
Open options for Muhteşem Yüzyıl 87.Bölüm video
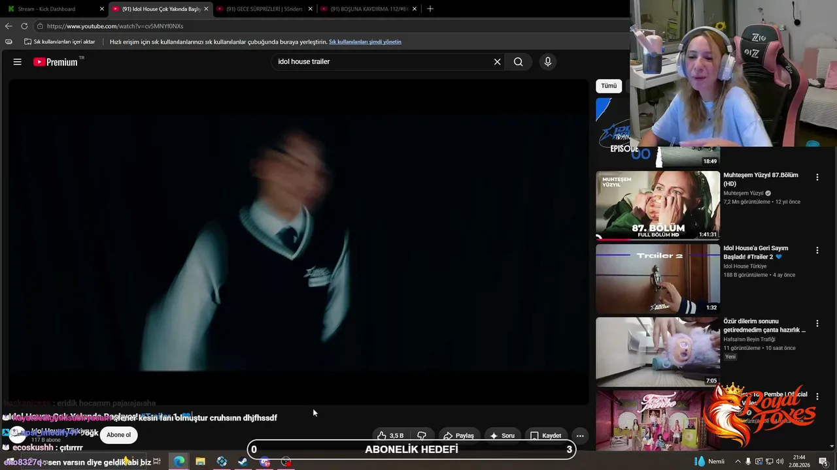(817, 177)
